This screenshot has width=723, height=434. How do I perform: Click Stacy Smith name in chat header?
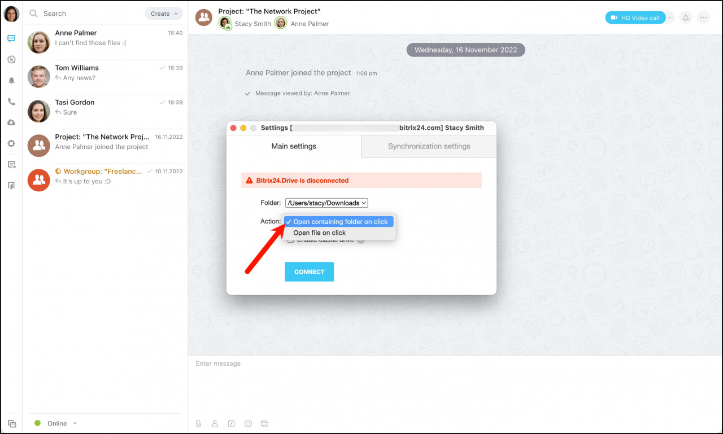252,24
